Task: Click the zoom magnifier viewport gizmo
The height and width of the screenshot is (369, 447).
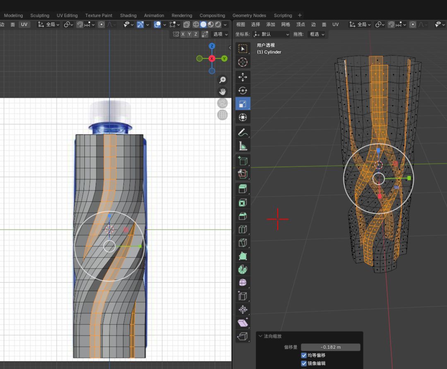Action: [223, 80]
